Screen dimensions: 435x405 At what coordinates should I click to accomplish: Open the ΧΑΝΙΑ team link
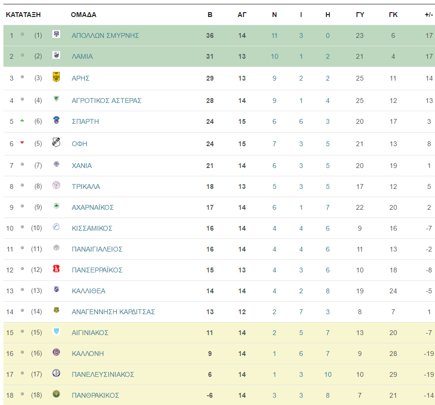click(81, 166)
